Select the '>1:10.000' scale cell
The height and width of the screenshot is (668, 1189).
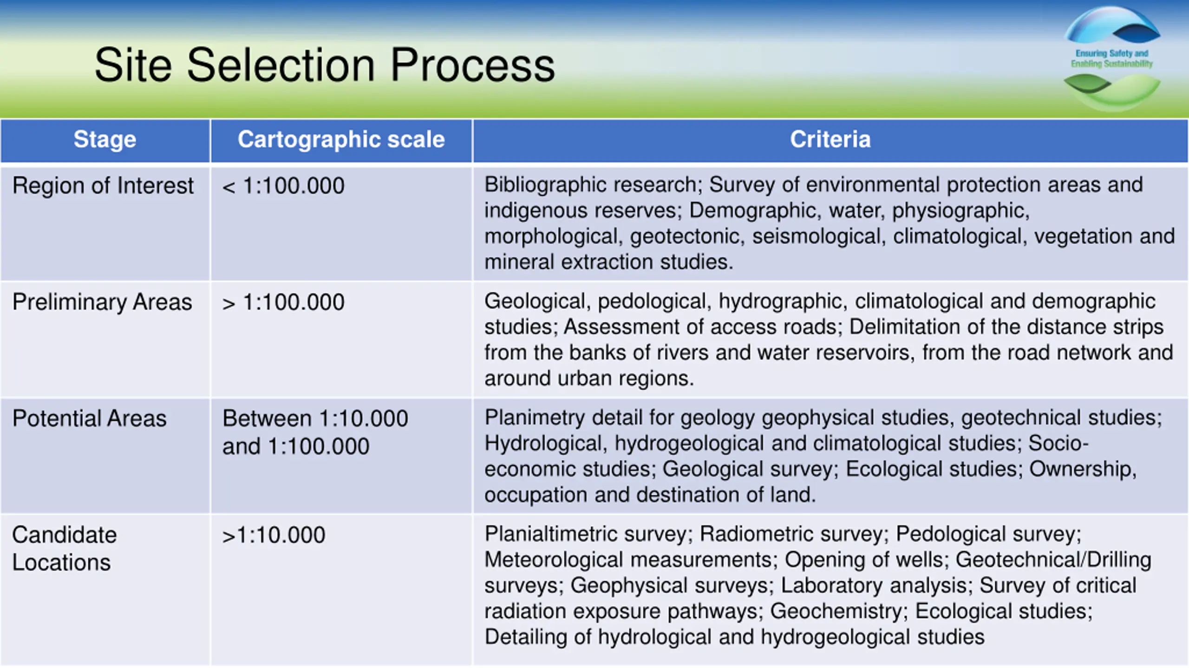341,590
